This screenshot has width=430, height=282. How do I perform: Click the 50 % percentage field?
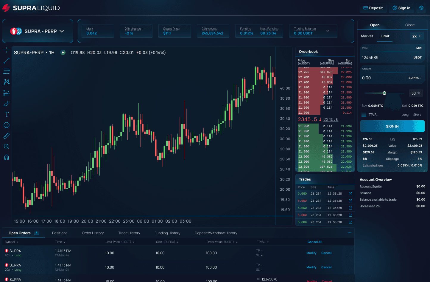coord(416,93)
